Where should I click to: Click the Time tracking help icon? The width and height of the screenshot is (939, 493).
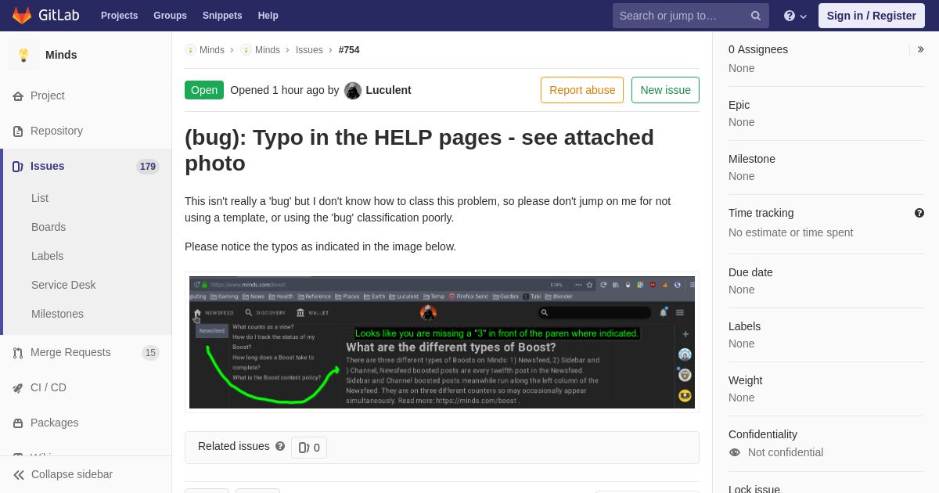click(919, 213)
